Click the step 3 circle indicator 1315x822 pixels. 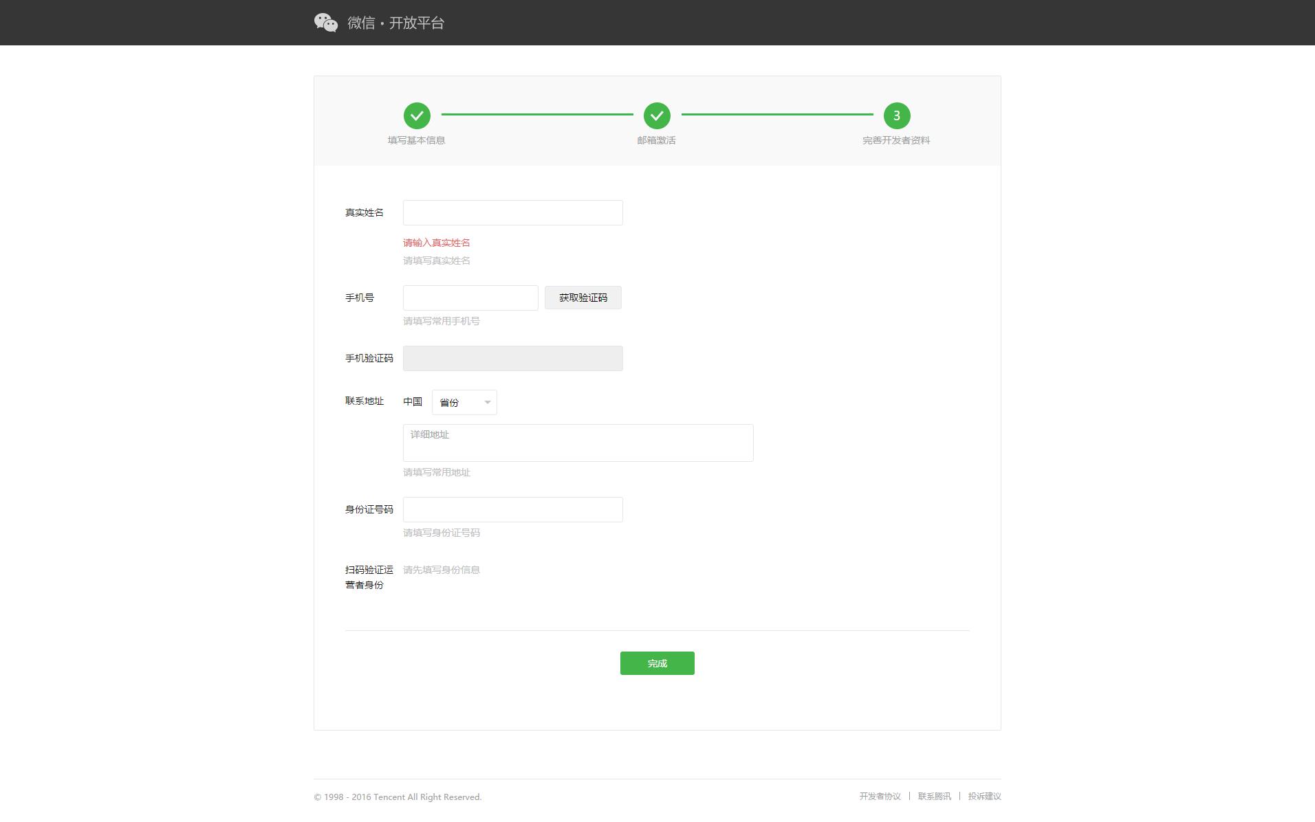tap(897, 115)
